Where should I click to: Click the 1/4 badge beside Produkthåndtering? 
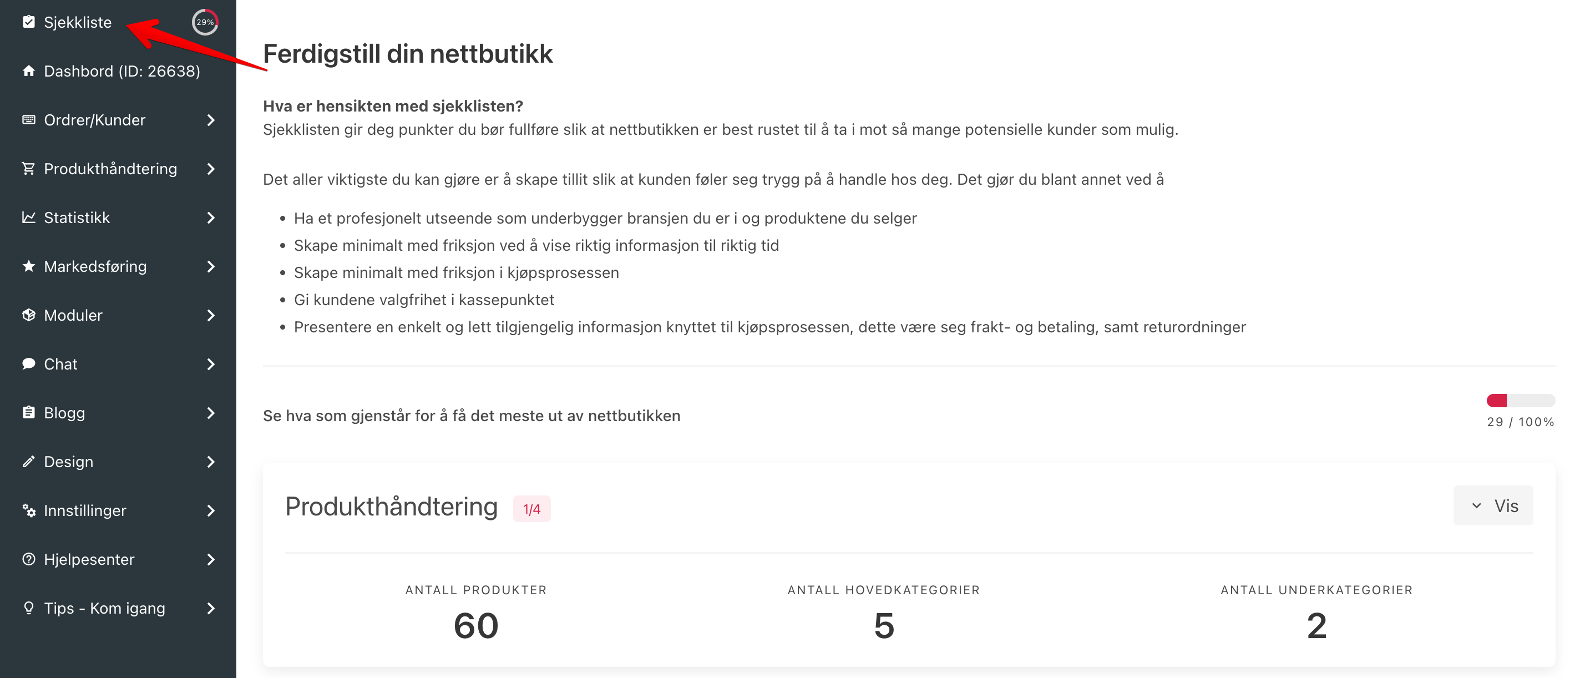pos(531,509)
